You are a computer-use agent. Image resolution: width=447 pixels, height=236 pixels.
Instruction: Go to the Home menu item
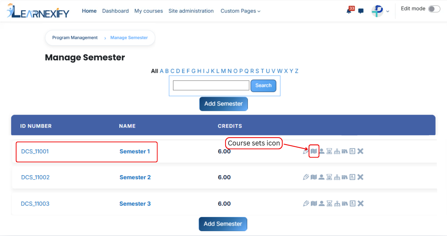click(x=89, y=11)
